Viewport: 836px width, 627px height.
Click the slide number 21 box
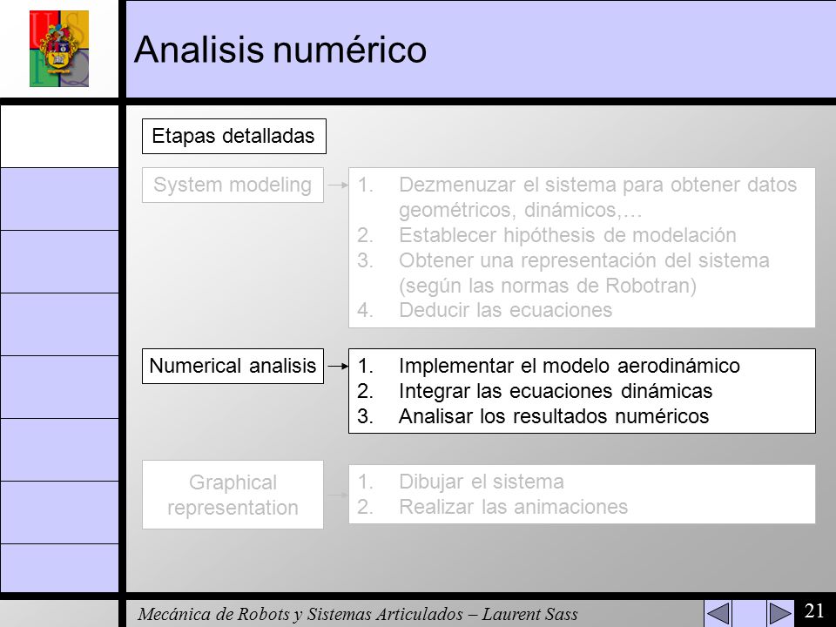[814, 610]
